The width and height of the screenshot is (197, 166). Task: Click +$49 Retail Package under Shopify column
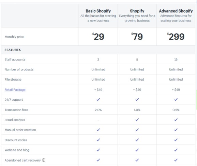click(137, 90)
